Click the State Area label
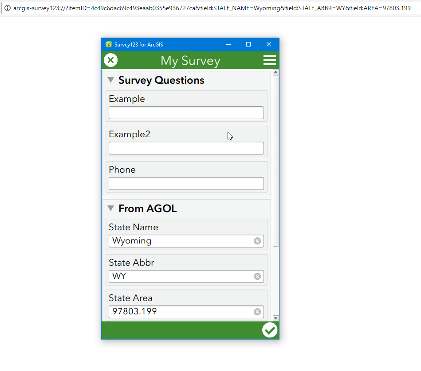This screenshot has width=421, height=371. [131, 298]
